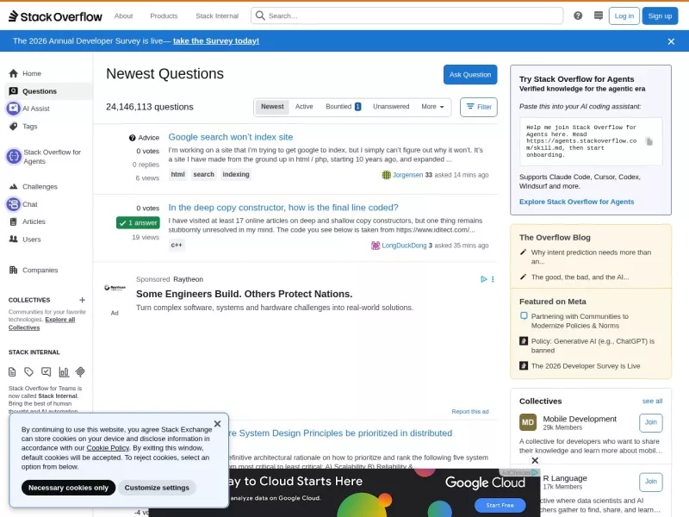The image size is (689, 517).
Task: Focus the Search input field
Action: 407,16
